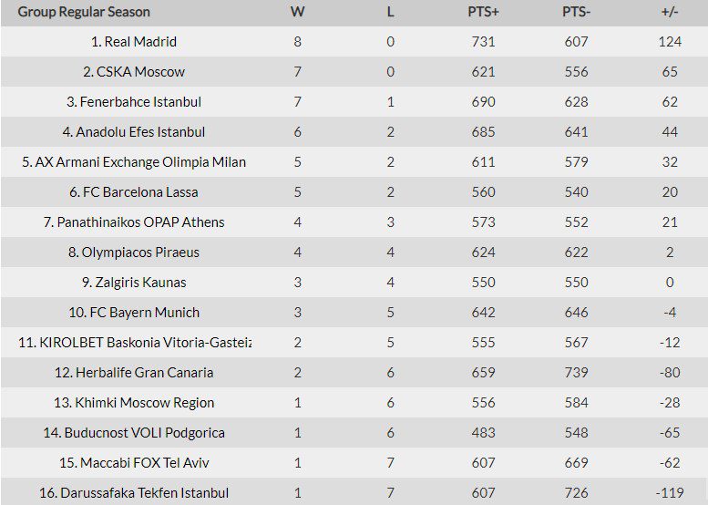708x505 pixels.
Task: Open AX Armani Exchange Olimpia Milan
Action: (x=134, y=162)
